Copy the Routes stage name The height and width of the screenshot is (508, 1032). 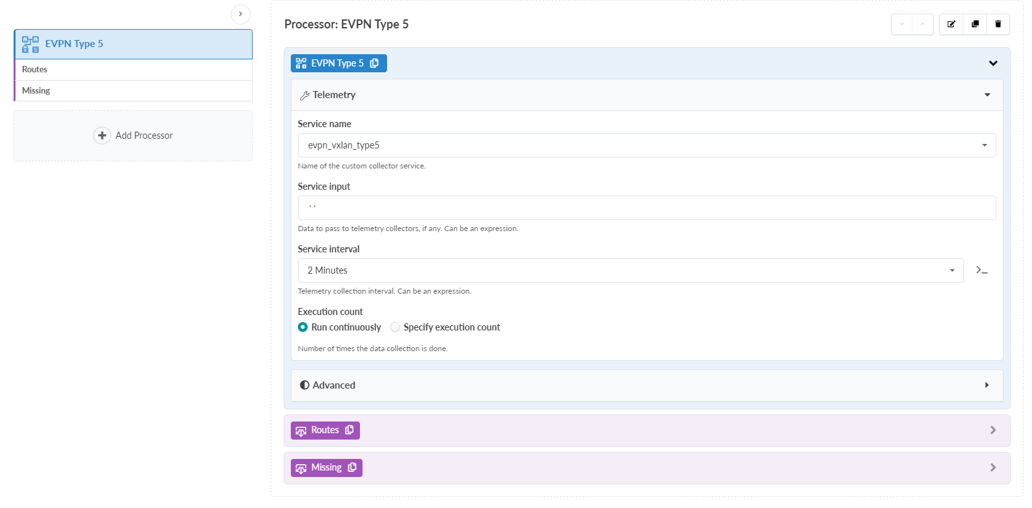tap(349, 430)
